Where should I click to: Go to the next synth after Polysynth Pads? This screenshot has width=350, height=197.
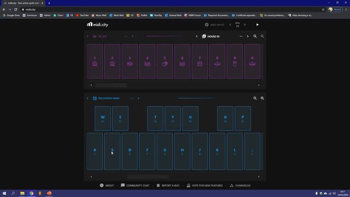click(138, 99)
